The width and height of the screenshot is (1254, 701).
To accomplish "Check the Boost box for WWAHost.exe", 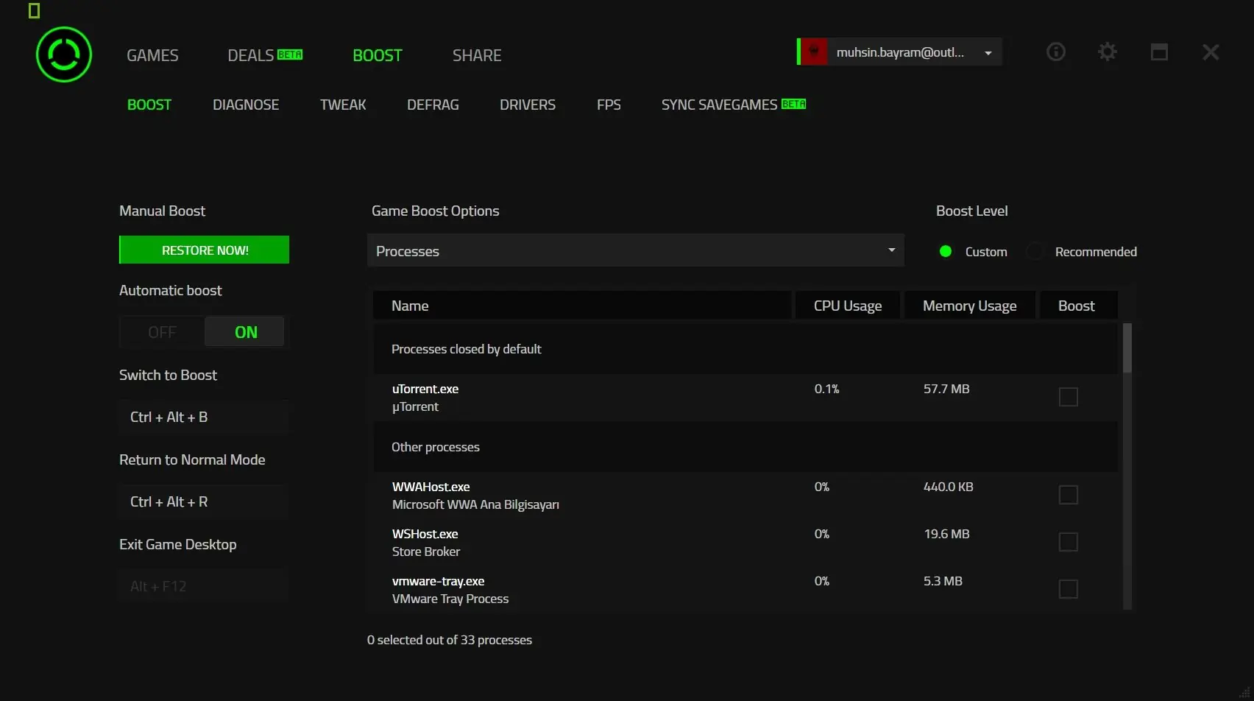I will [1069, 495].
